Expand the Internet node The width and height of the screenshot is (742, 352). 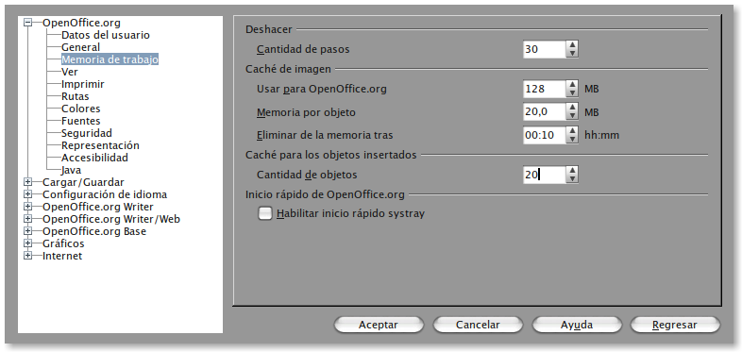click(28, 256)
